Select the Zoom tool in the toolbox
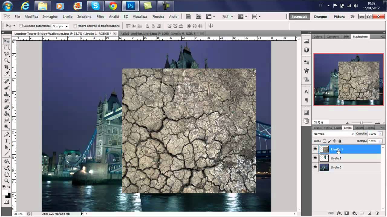The width and height of the screenshot is (387, 217). 7,181
